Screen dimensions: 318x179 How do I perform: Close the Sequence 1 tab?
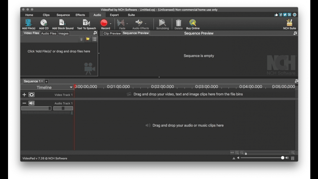pos(42,81)
